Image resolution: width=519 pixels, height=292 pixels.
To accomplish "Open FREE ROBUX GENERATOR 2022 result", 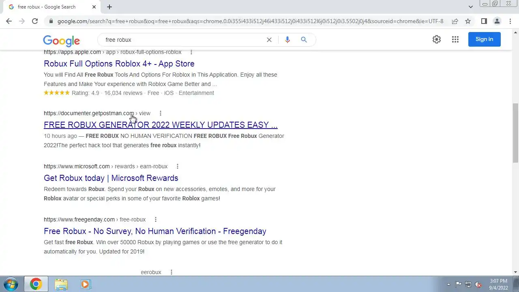I will coord(161,125).
